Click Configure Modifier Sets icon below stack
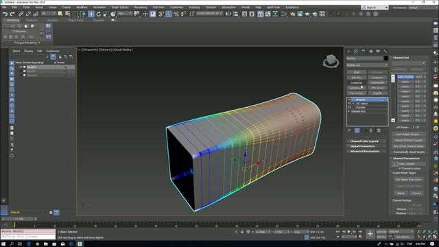Image resolution: width=439 pixels, height=247 pixels. point(379,130)
